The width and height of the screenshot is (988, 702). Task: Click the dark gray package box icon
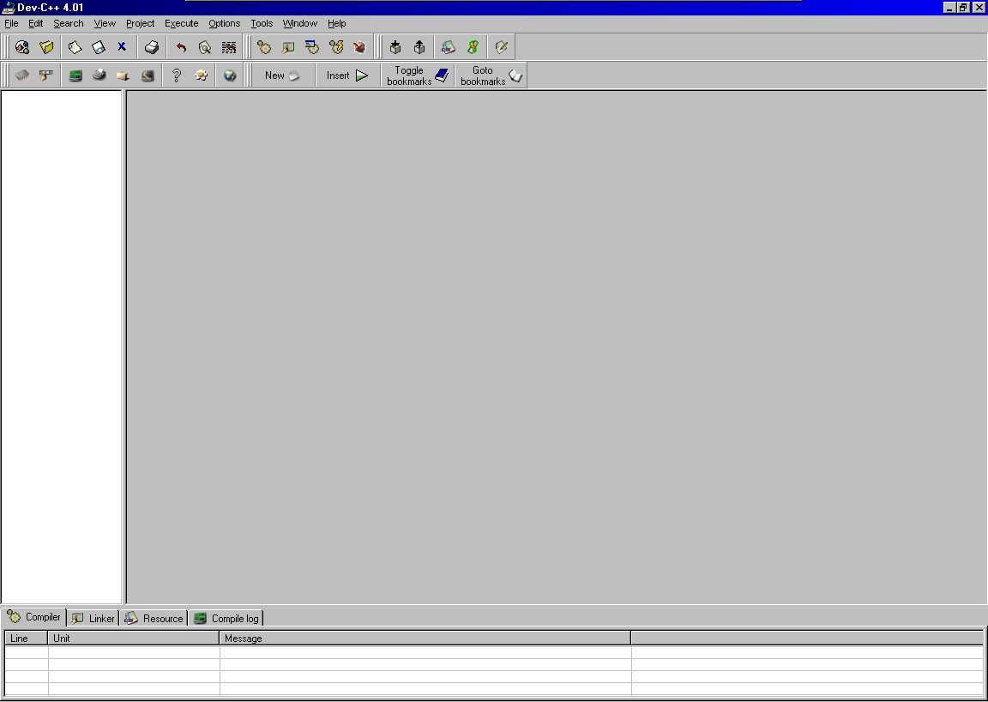tap(148, 76)
